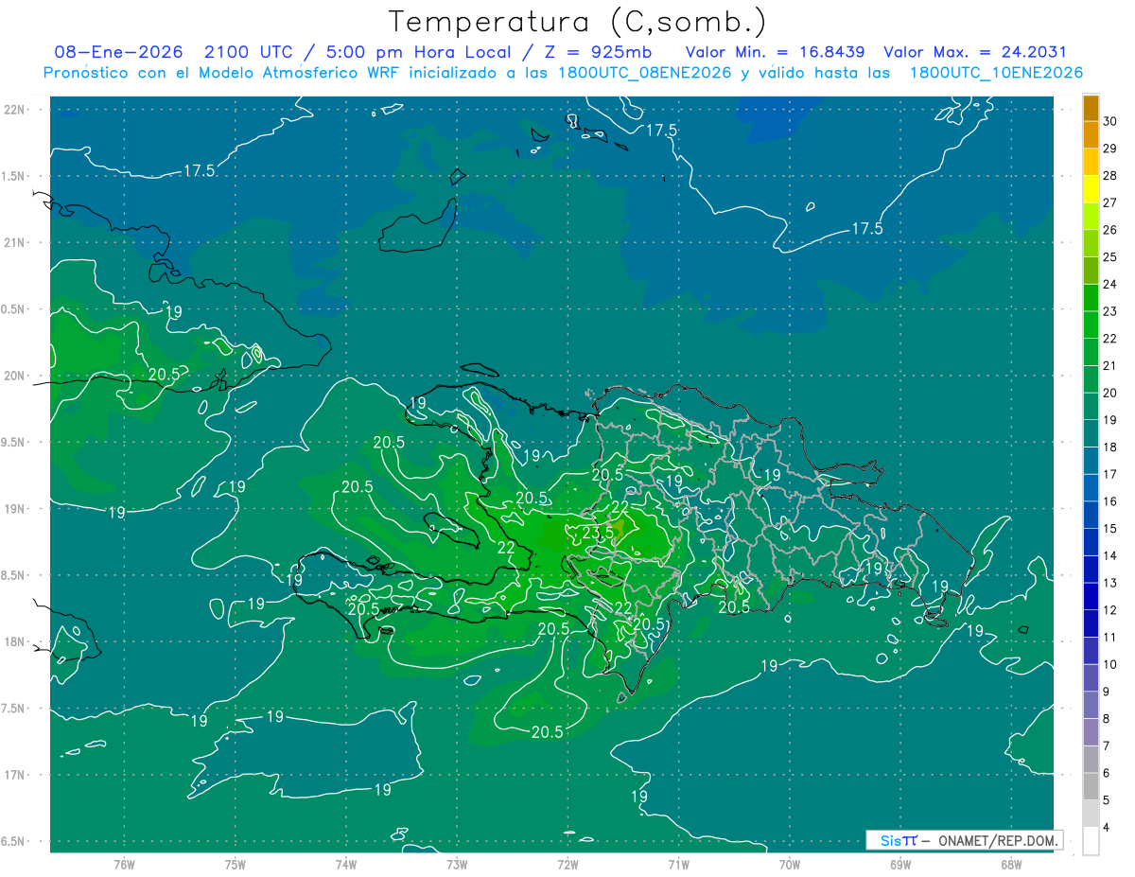Click the 76W longitude axis label
This screenshot has width=1135, height=877.
point(124,864)
